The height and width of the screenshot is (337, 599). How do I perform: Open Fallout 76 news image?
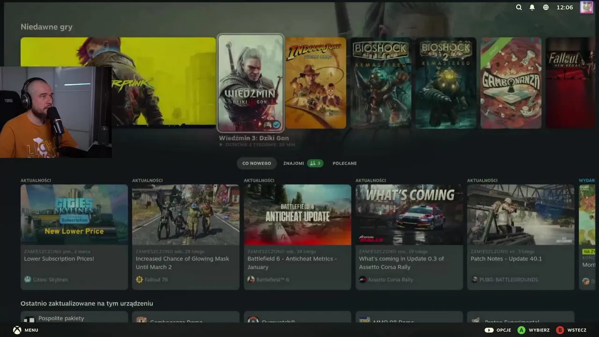(186, 214)
